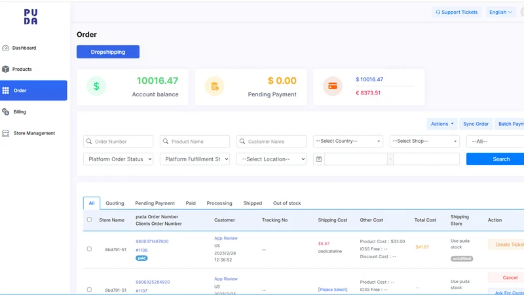Click the $41.87 total cost value
The image size is (524, 295).
click(422, 247)
